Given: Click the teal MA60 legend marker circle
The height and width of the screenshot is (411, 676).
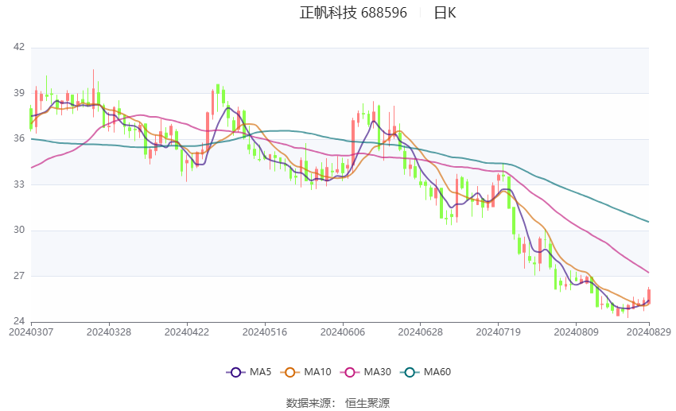Looking at the screenshot, I should click(410, 372).
